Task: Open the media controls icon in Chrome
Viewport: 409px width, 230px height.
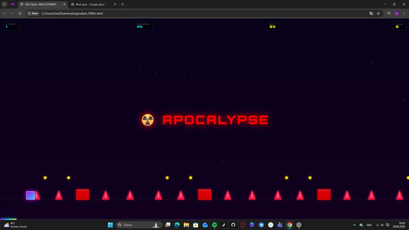Action: (x=389, y=13)
